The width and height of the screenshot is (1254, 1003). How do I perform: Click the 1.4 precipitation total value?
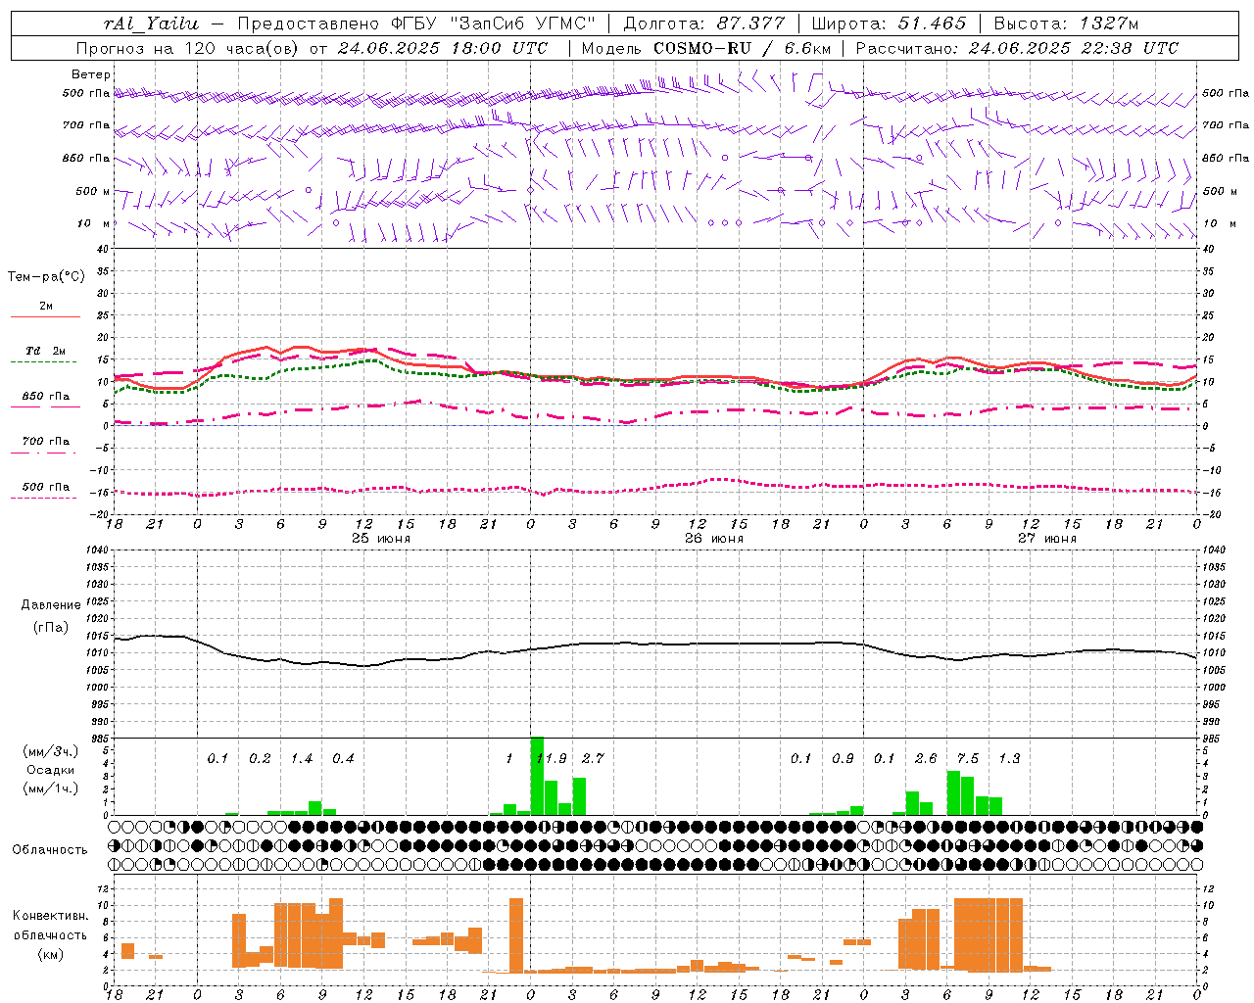tap(302, 758)
